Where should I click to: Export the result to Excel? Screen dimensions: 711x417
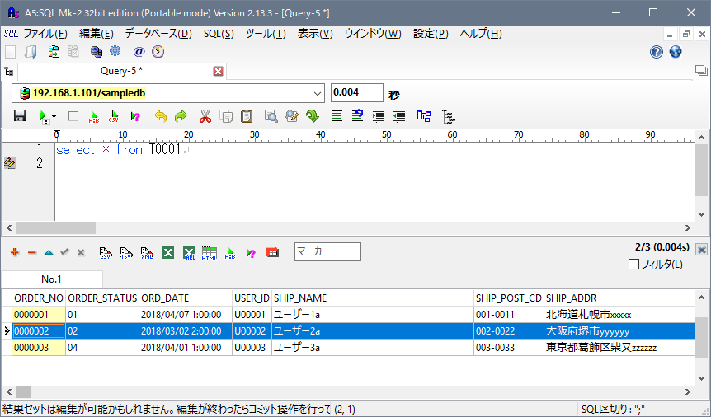click(168, 253)
